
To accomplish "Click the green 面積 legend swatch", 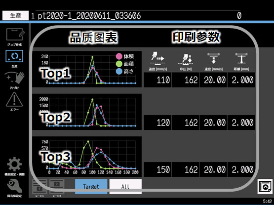I will [x=119, y=64].
